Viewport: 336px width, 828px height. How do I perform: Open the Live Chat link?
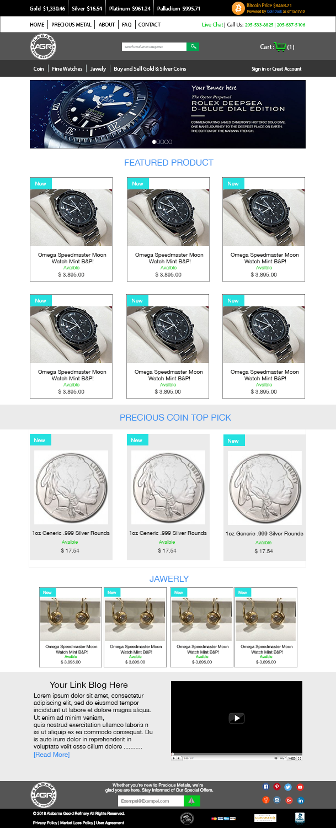tap(212, 25)
